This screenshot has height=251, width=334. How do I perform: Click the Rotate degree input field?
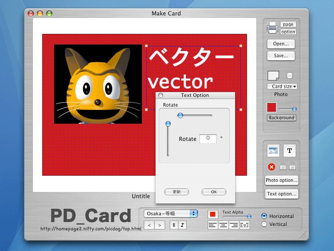pos(208,139)
